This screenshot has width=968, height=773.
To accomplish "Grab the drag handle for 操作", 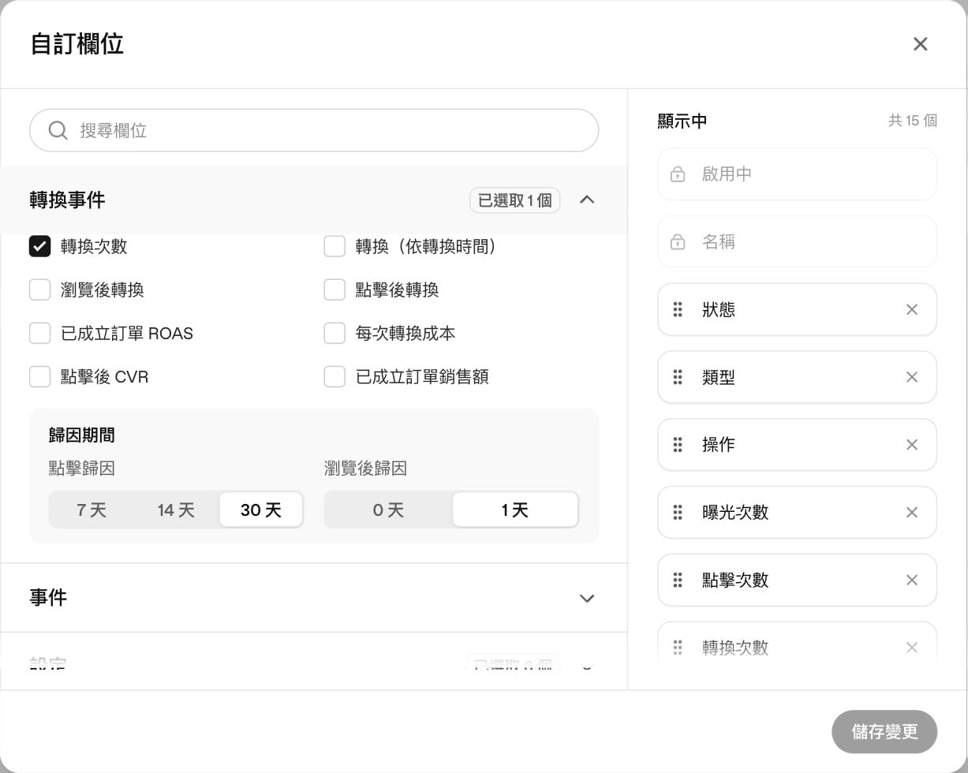I will click(678, 445).
